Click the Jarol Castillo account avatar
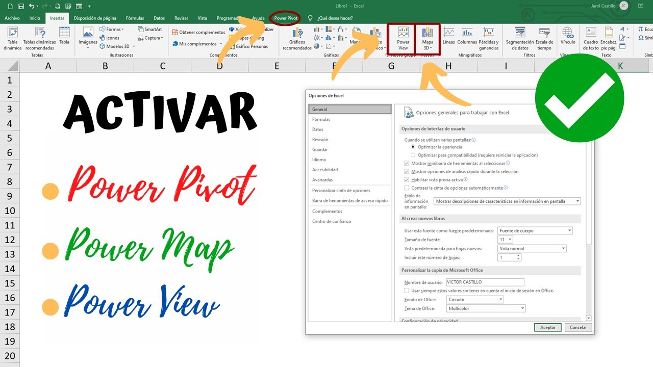The width and height of the screenshot is (653, 367). (x=623, y=6)
